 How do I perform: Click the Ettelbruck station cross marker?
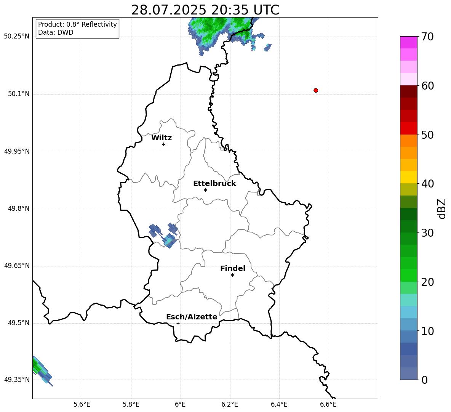click(205, 190)
